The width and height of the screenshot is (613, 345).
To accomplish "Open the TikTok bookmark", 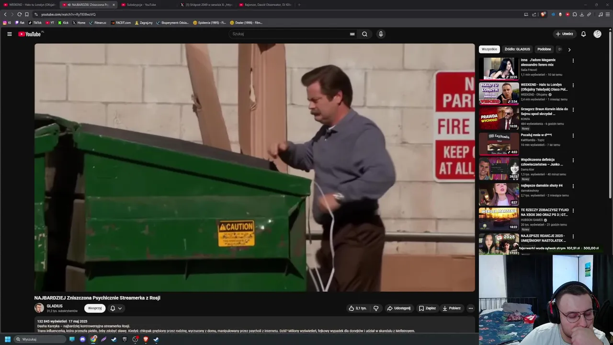I will (x=35, y=23).
